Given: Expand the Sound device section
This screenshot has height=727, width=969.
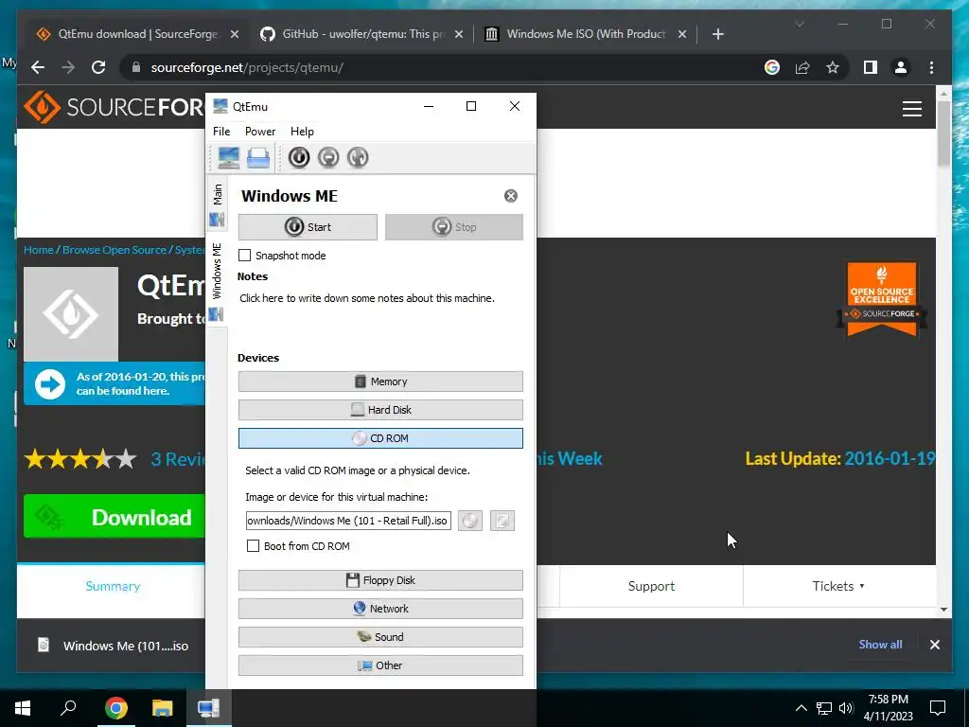Looking at the screenshot, I should 380,637.
